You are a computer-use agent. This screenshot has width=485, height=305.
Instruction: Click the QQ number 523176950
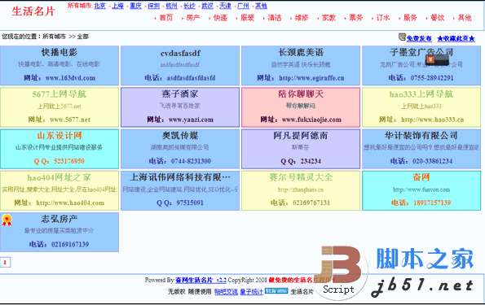pyautogui.click(x=69, y=162)
